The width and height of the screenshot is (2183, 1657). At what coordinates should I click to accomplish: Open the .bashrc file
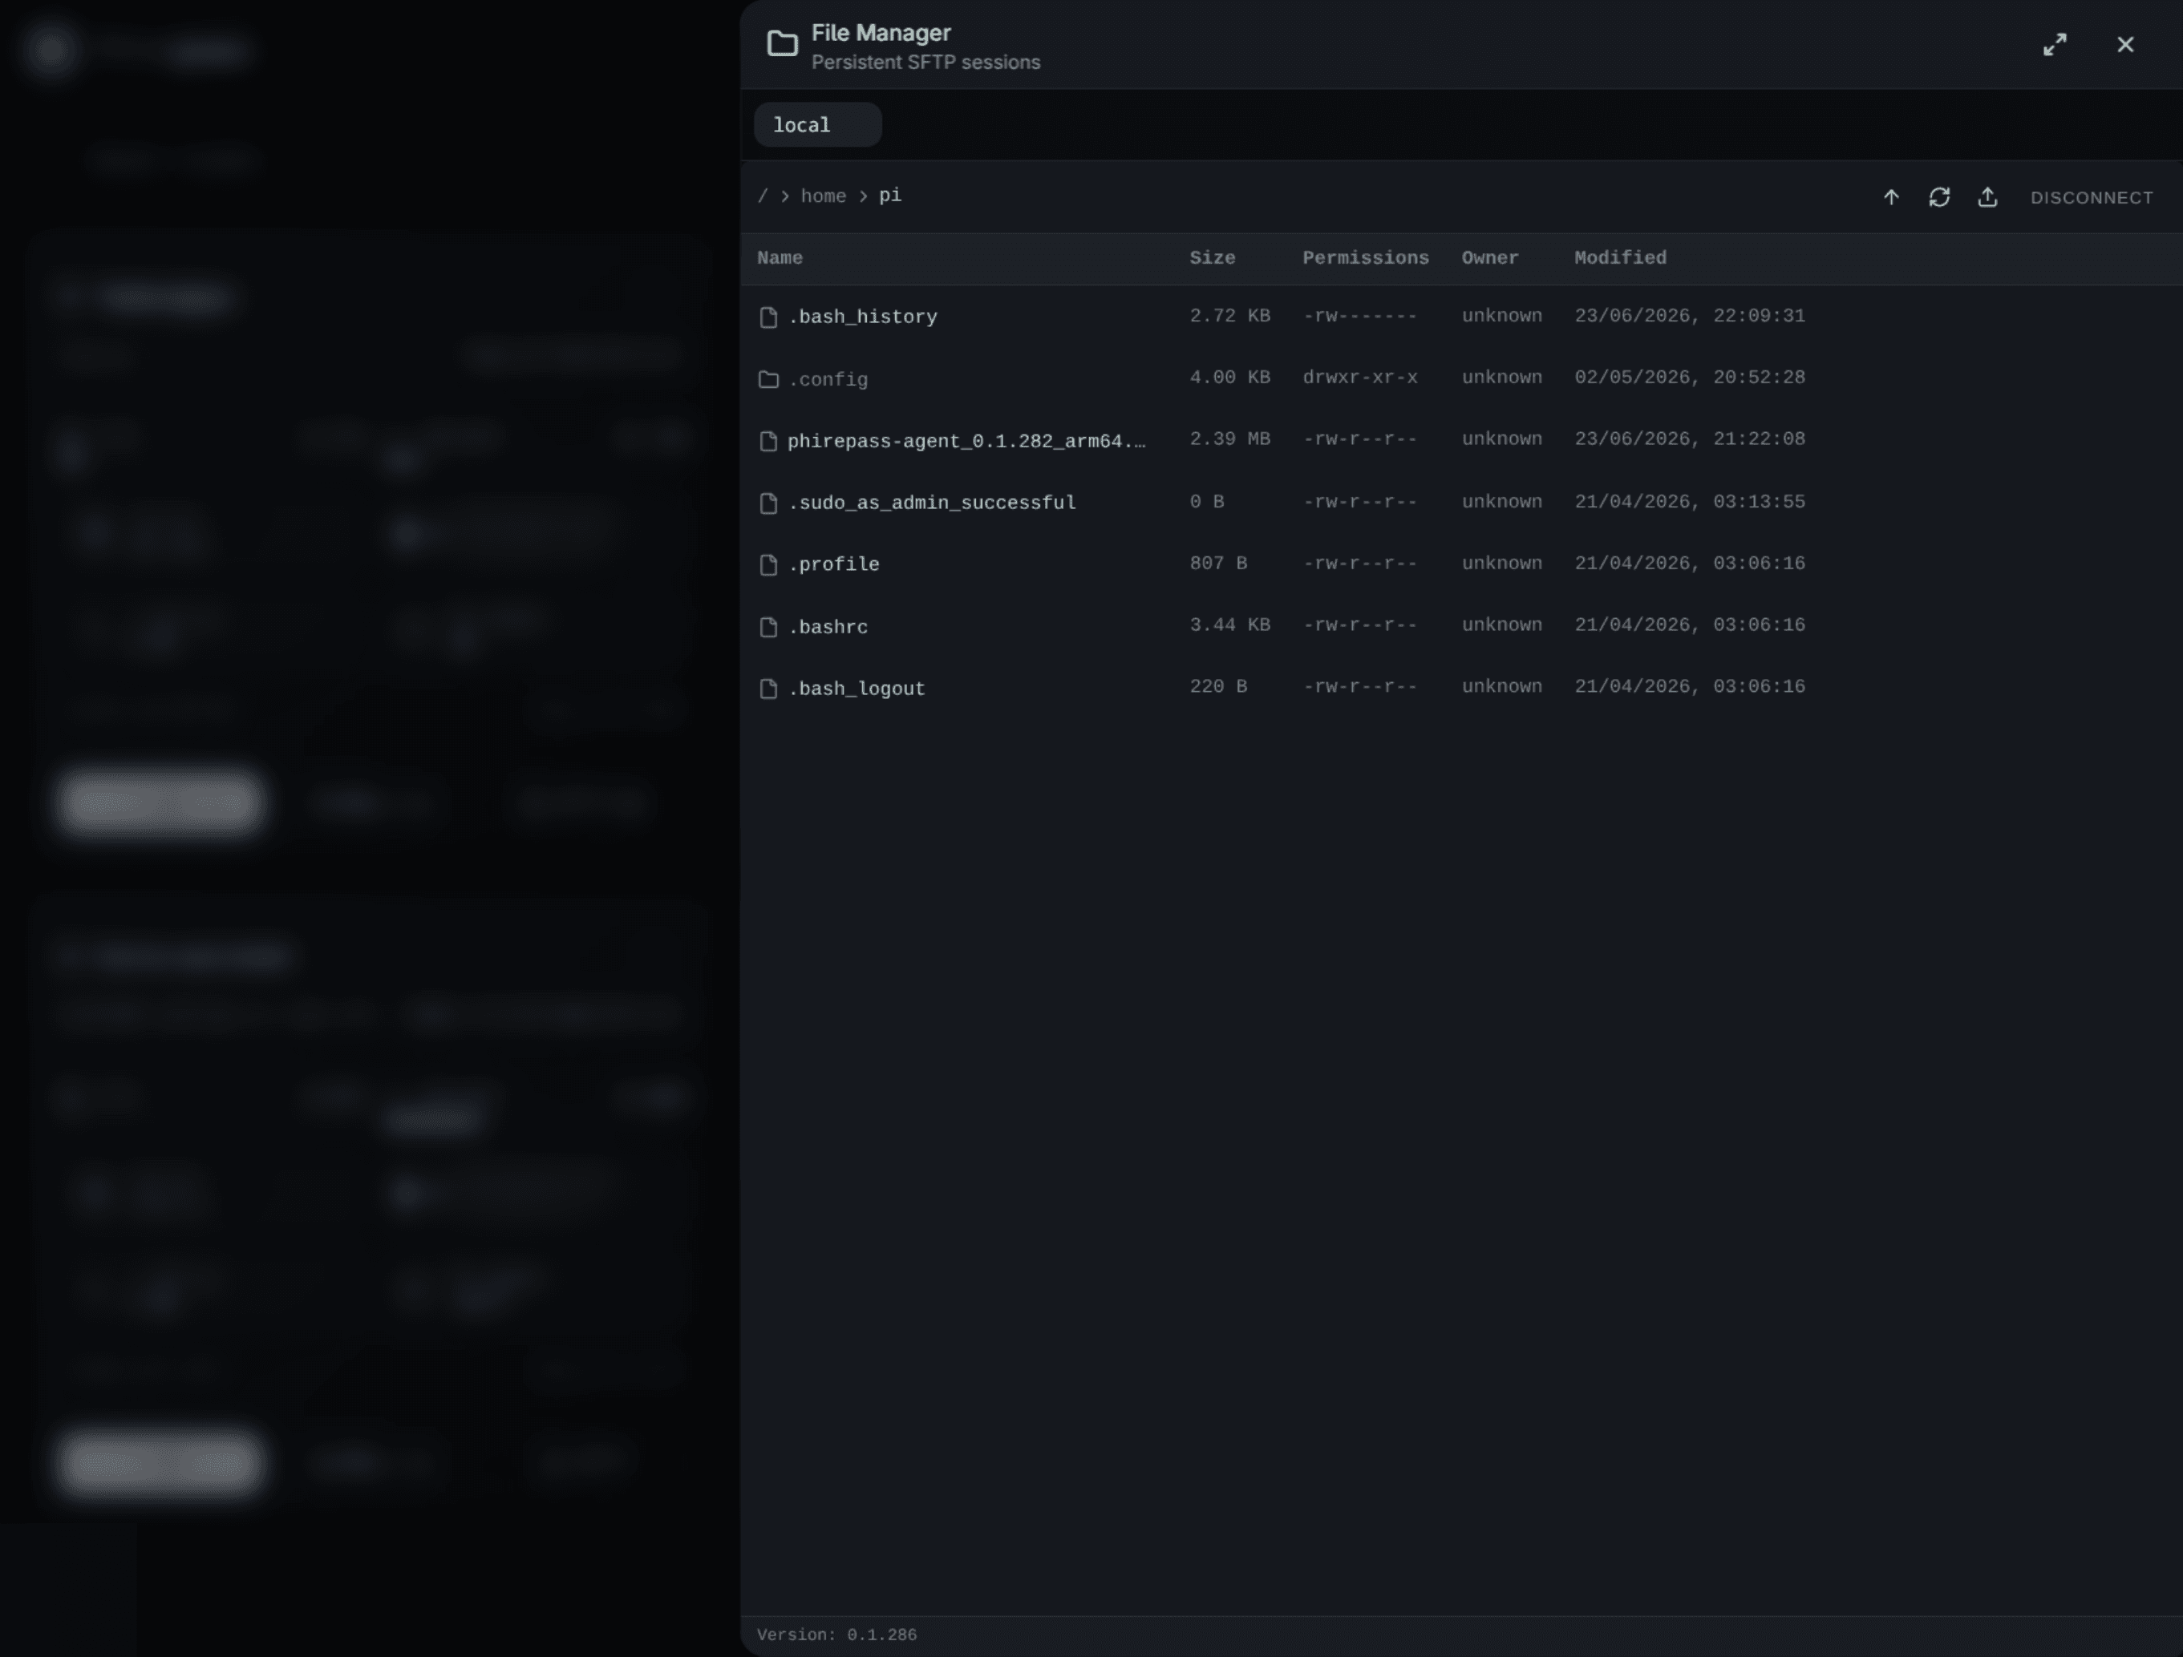(x=828, y=628)
